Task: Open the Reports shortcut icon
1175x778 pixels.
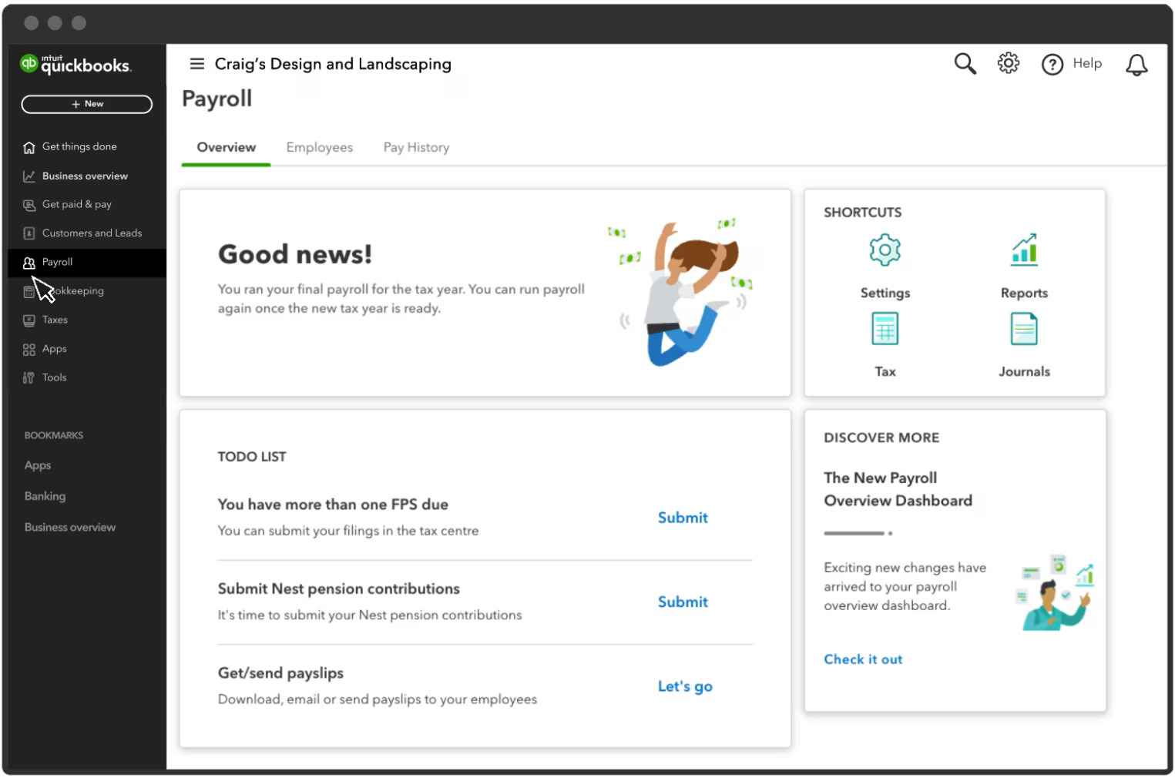Action: (1024, 250)
